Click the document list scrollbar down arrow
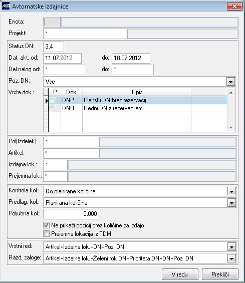 [231, 128]
